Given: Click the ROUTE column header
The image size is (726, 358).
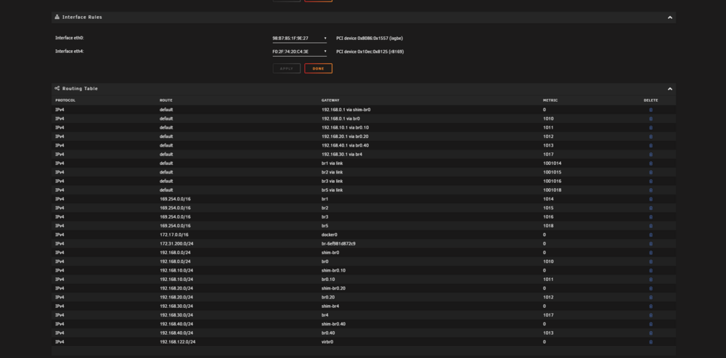Looking at the screenshot, I should tap(166, 100).
